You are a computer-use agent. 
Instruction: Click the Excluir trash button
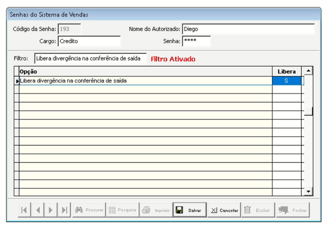pyautogui.click(x=258, y=210)
